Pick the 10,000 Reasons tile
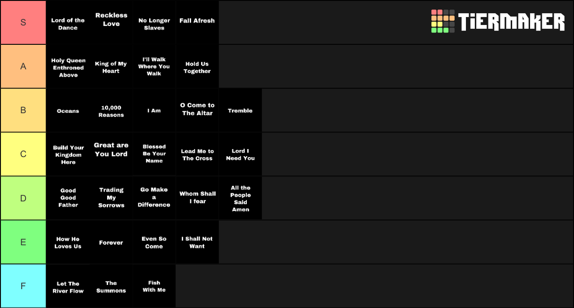Image resolution: width=574 pixels, height=308 pixels. point(111,110)
